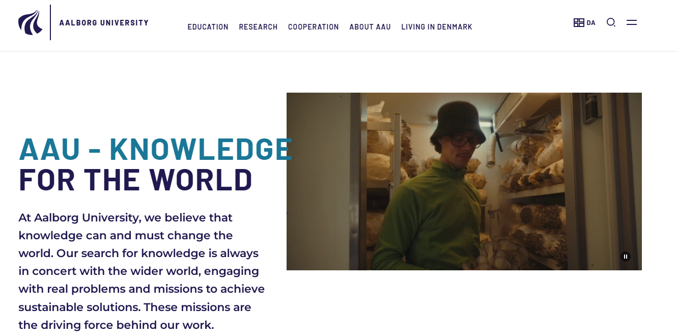677x336 pixels.
Task: Expand the Living in Denmark item
Action: (x=437, y=27)
